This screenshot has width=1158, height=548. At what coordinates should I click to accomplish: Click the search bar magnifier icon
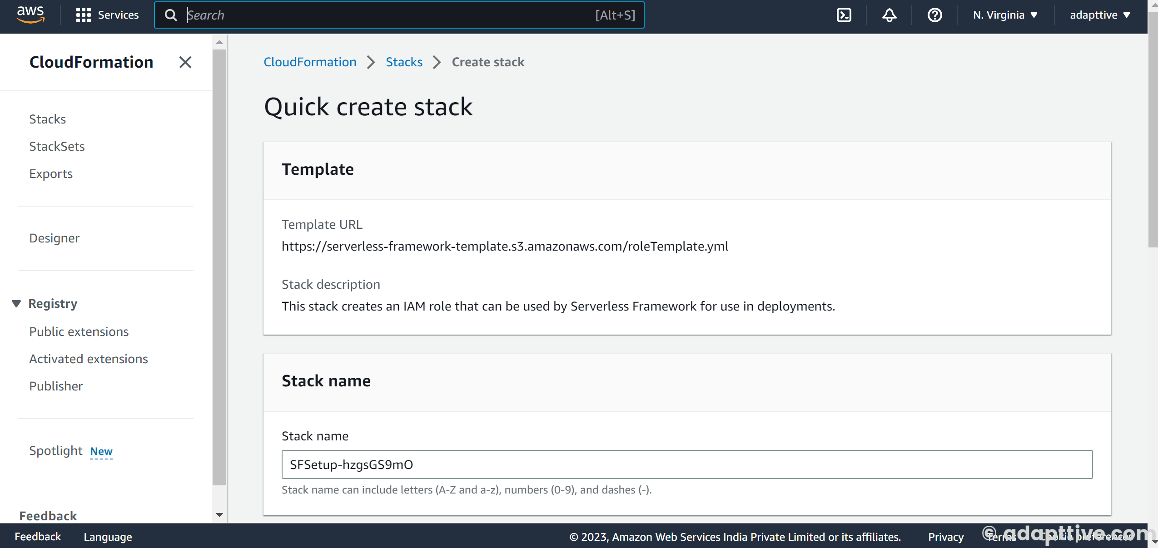point(171,15)
